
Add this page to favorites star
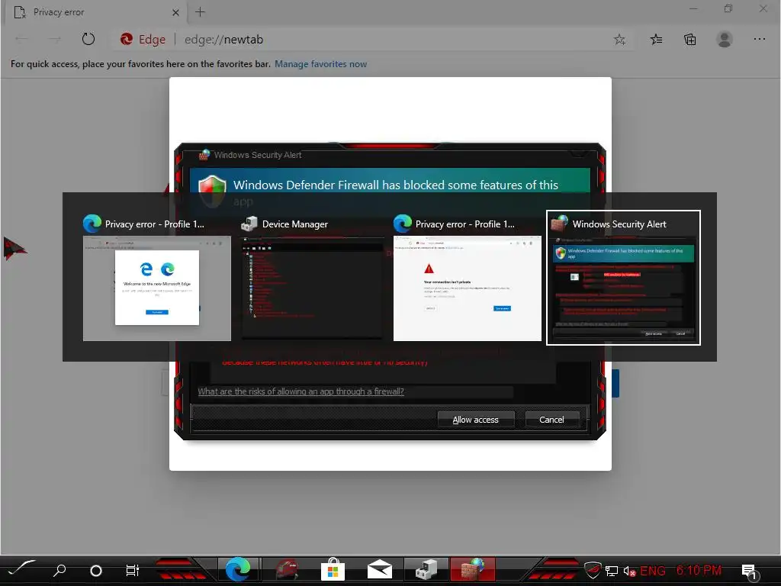point(619,40)
